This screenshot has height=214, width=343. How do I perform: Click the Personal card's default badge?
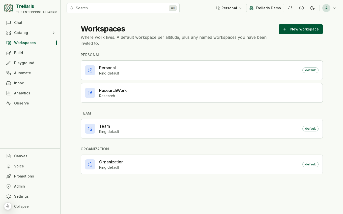[x=310, y=70]
